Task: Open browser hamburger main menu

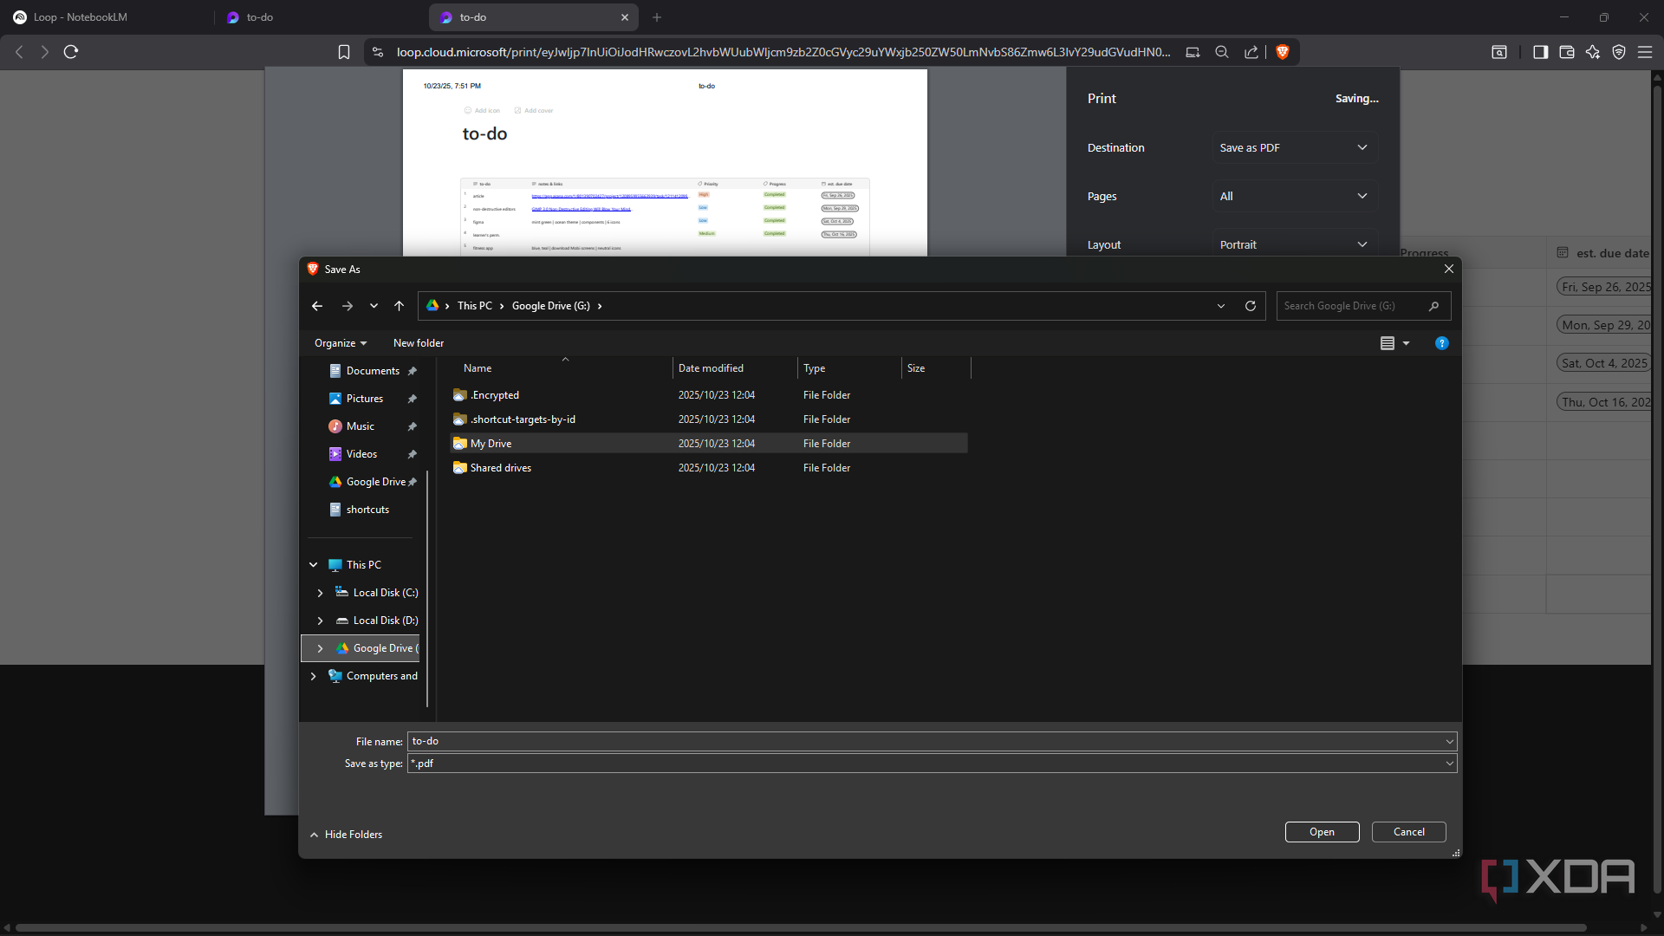Action: pyautogui.click(x=1645, y=52)
